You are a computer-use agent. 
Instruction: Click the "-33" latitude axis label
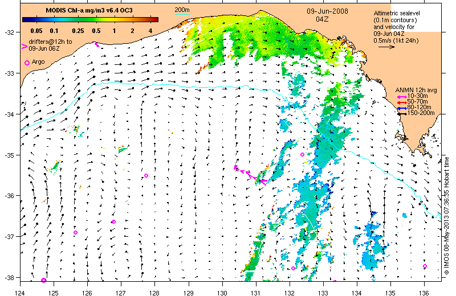click(9, 73)
